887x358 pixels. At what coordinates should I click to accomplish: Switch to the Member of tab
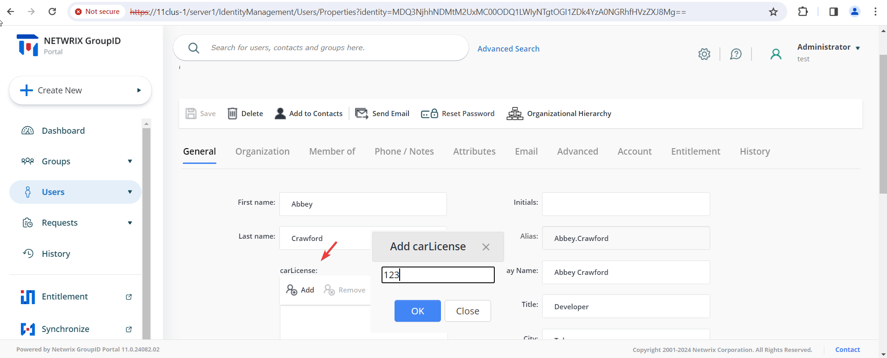click(x=332, y=151)
